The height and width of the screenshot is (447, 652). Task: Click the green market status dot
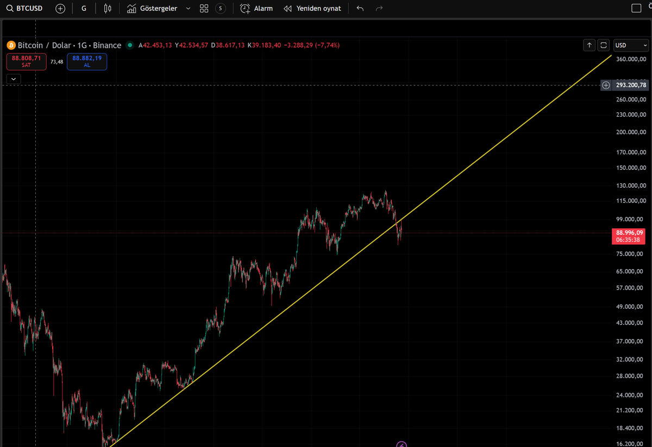[130, 45]
